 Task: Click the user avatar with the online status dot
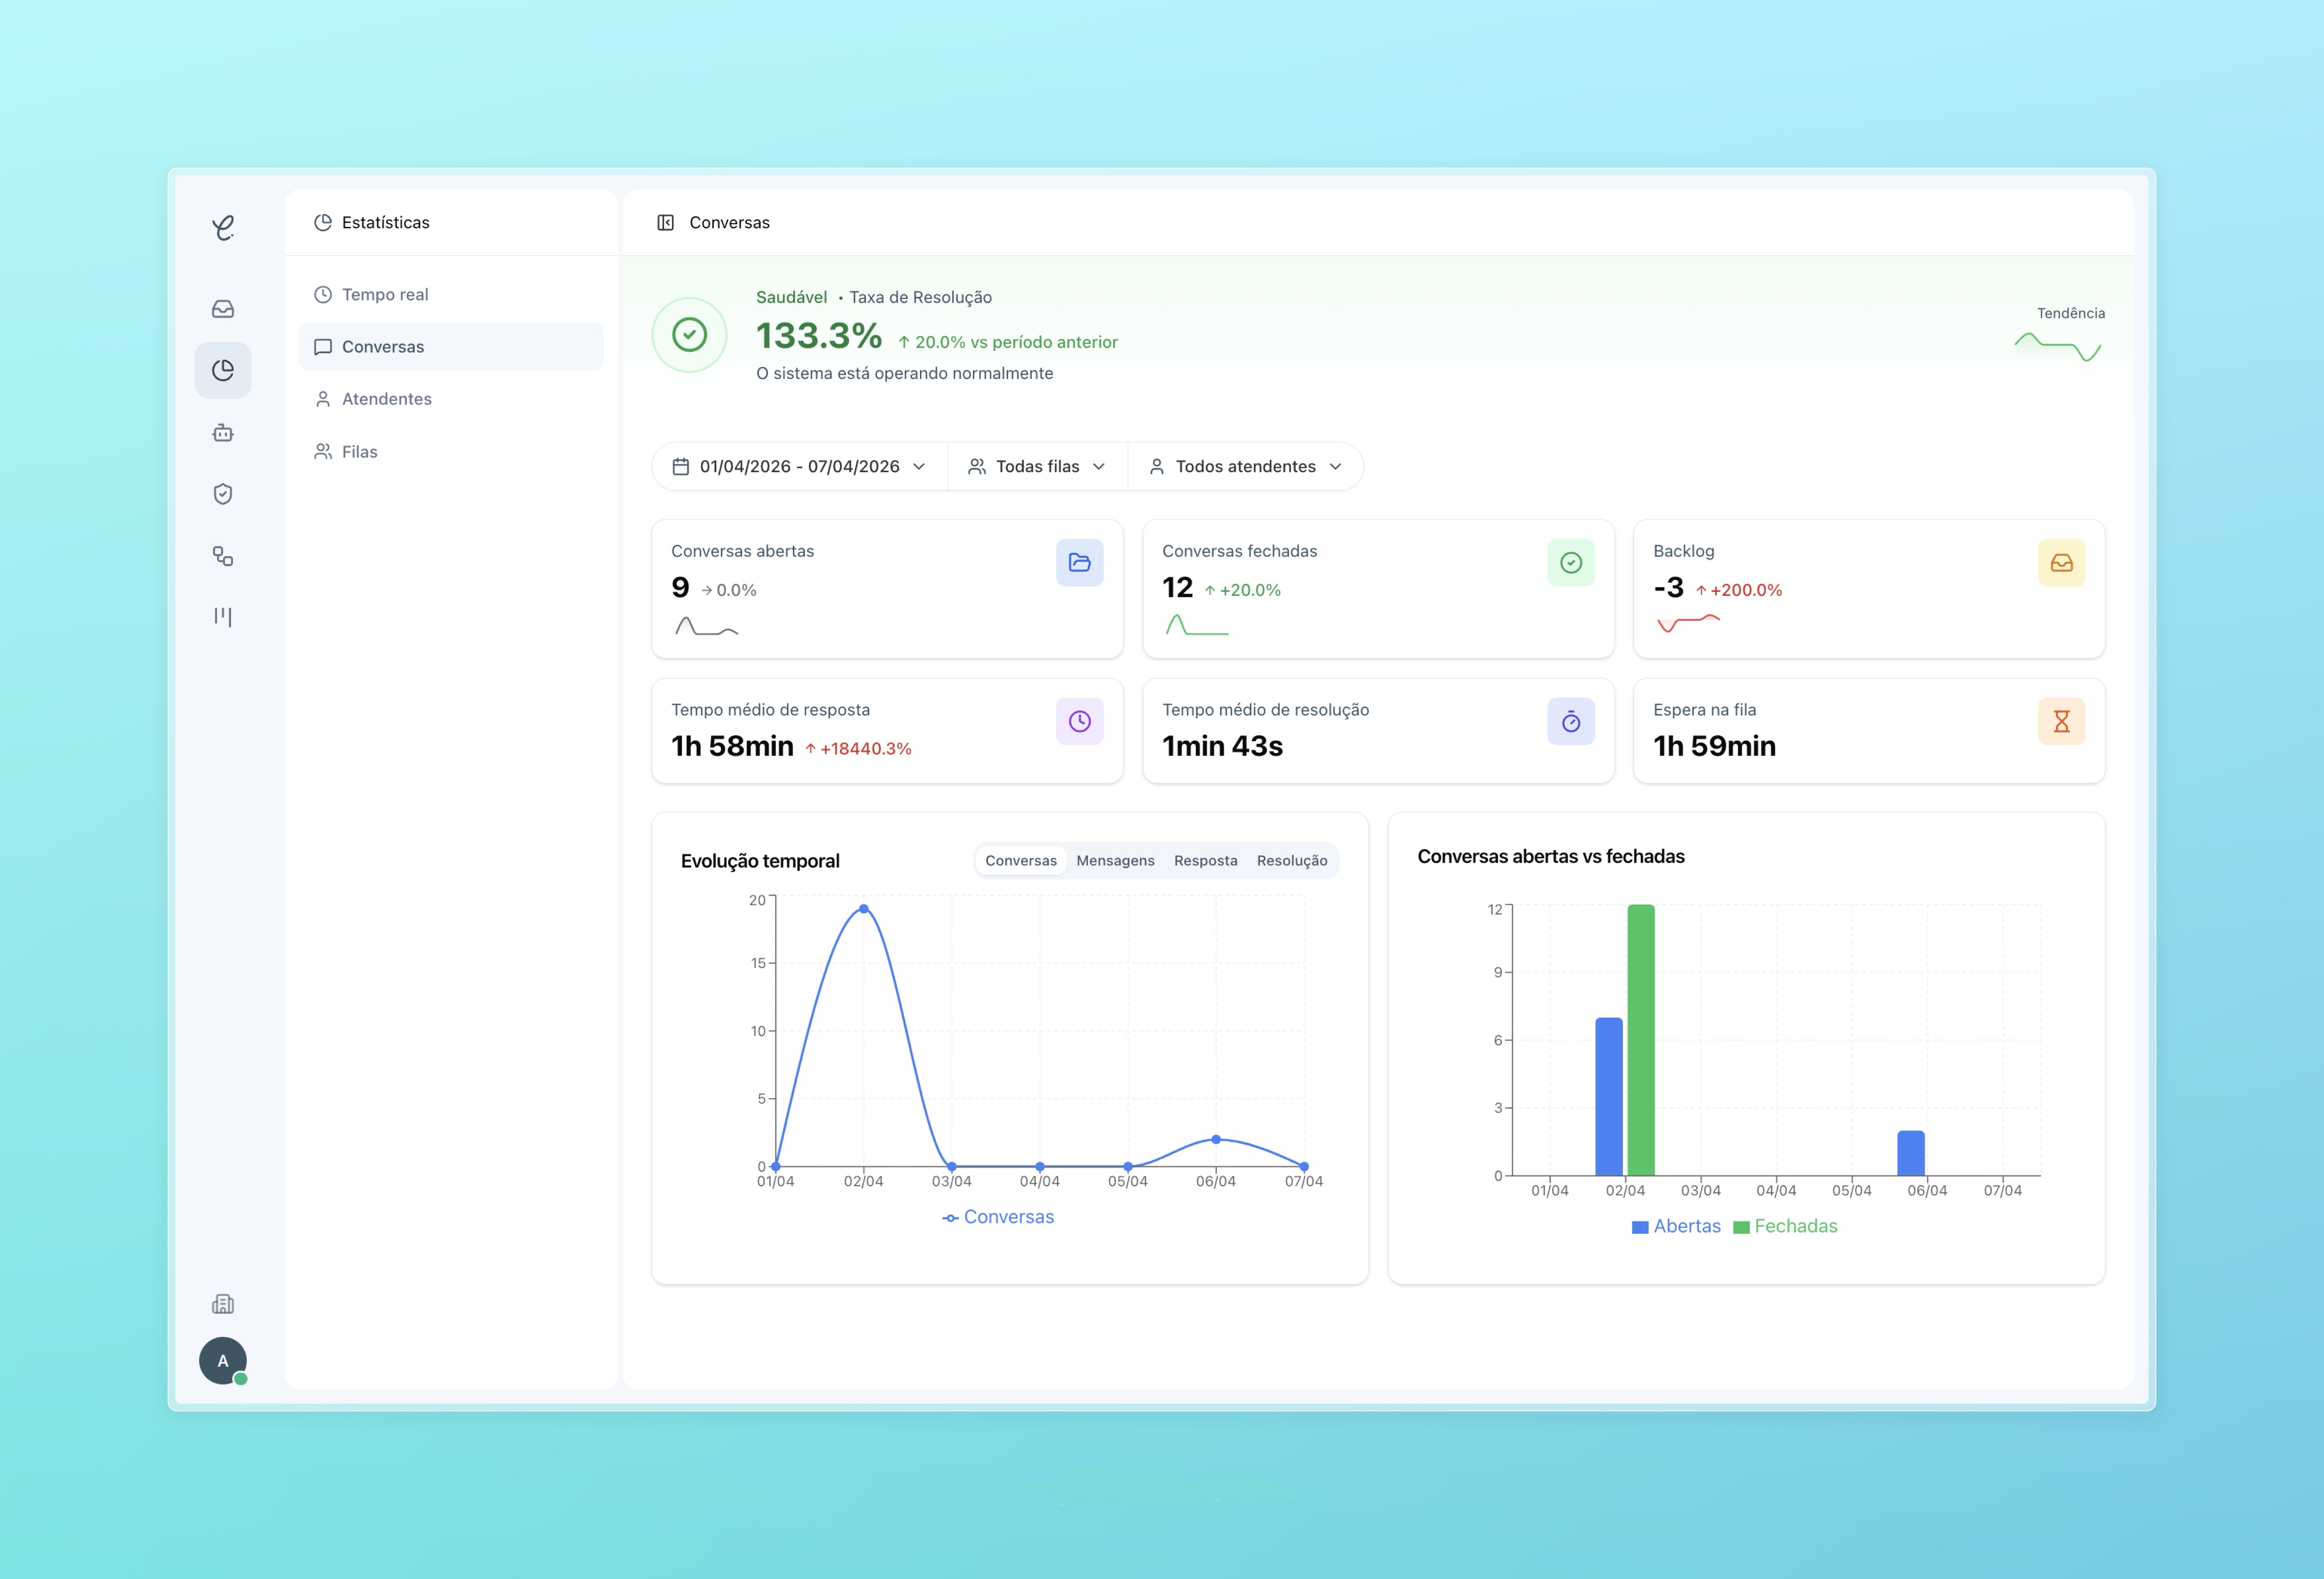coord(223,1361)
